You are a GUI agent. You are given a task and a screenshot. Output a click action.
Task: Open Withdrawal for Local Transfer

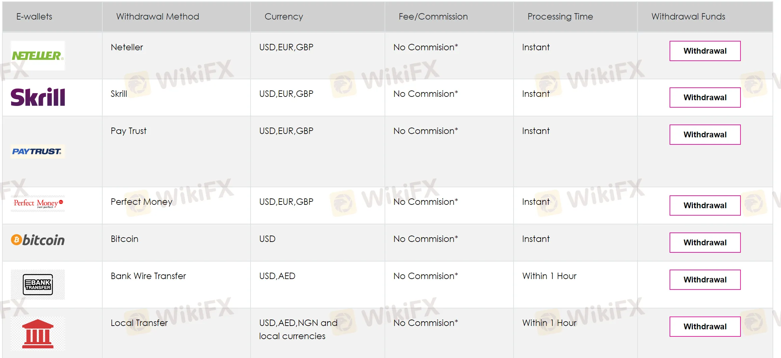pos(705,327)
